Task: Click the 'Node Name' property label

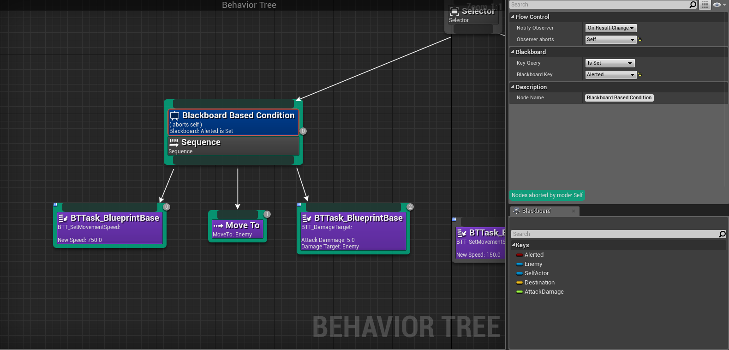Action: (x=531, y=98)
